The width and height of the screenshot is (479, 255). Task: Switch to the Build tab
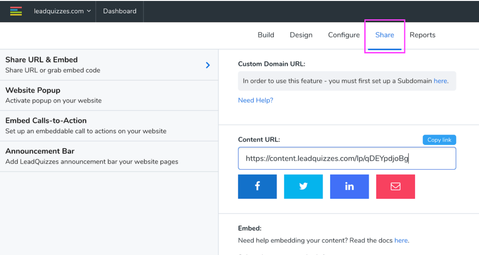click(x=266, y=35)
